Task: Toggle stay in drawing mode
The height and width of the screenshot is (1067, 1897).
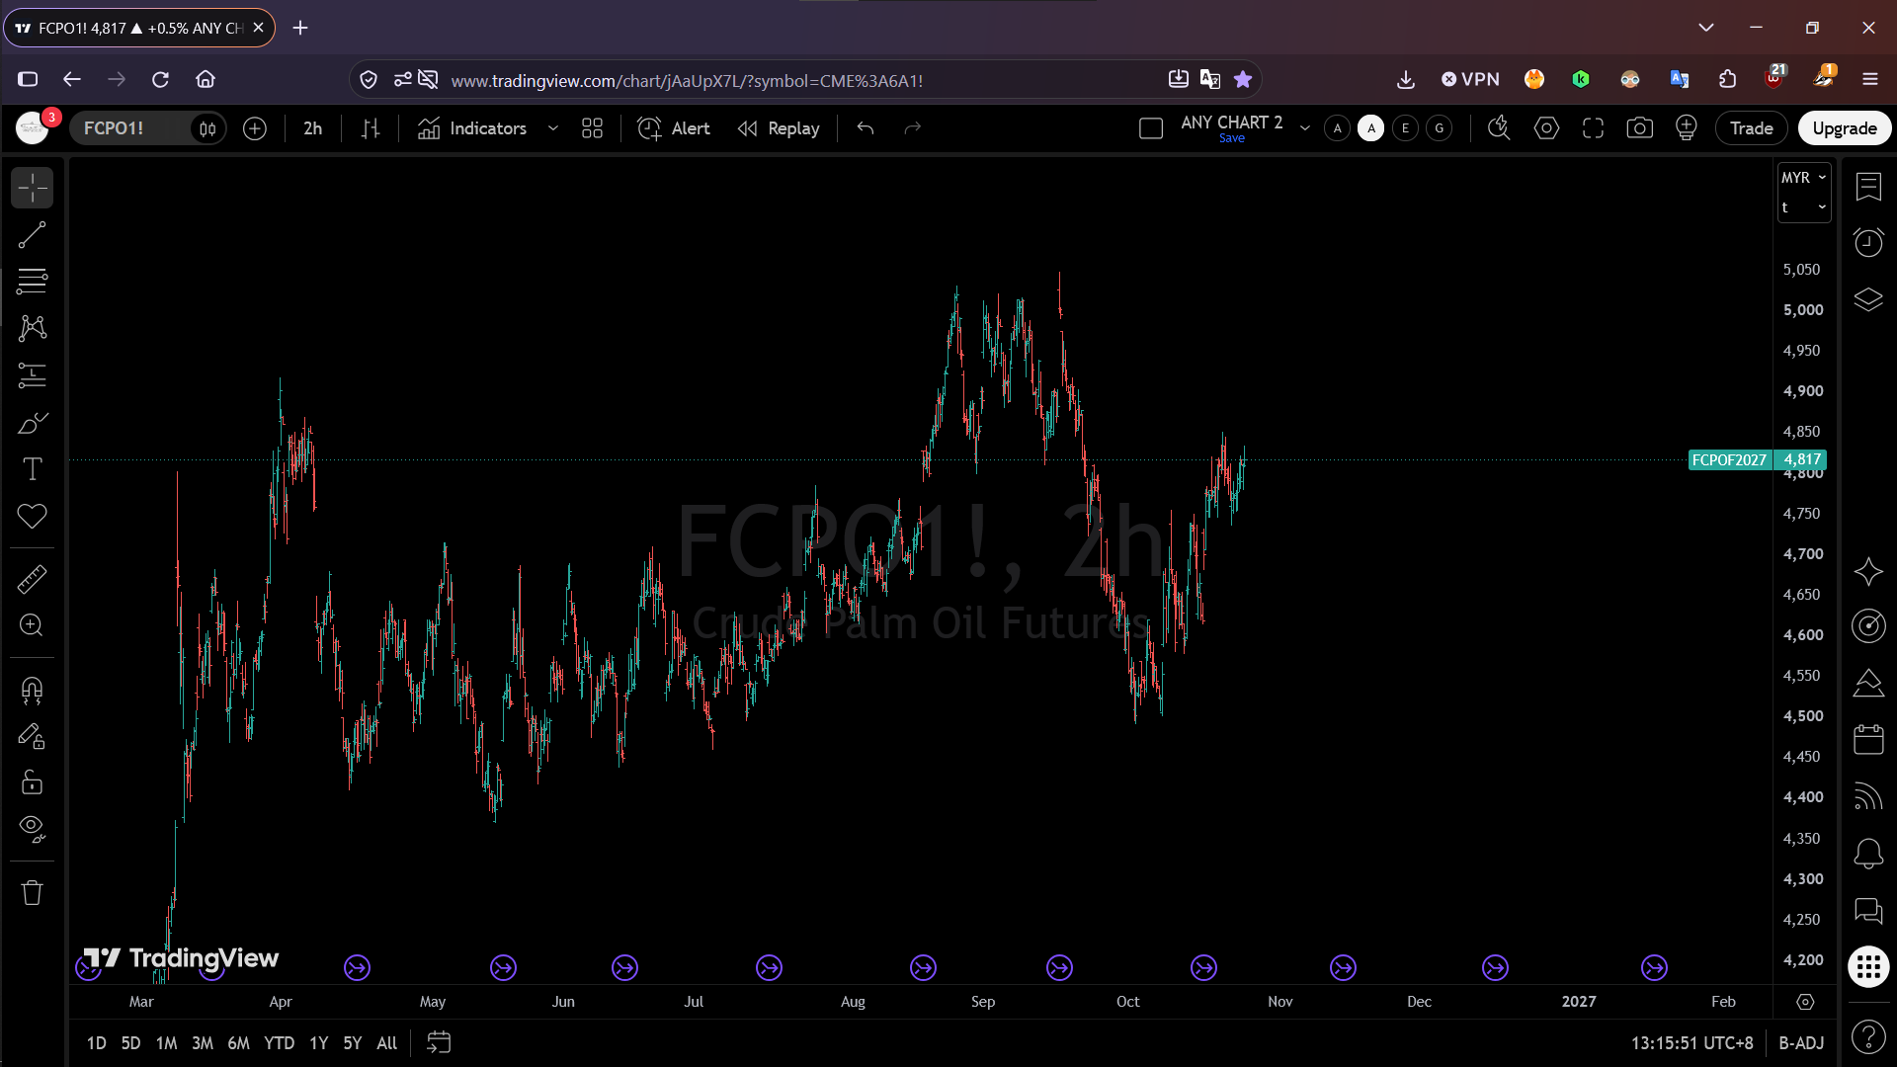Action: coord(32,736)
